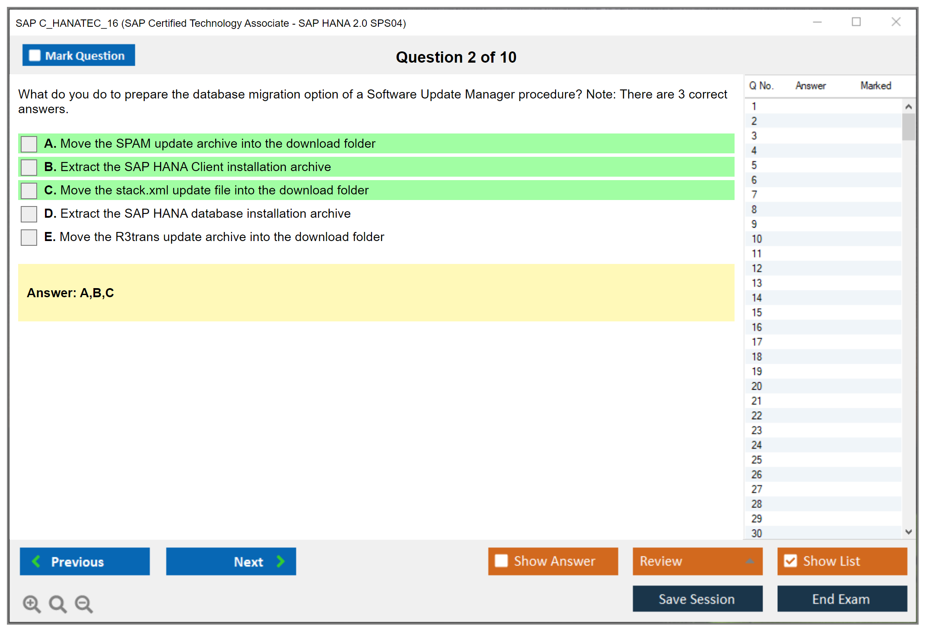Viewport: 929px width, 635px height.
Task: Jump to question 5 in list
Action: [x=754, y=165]
